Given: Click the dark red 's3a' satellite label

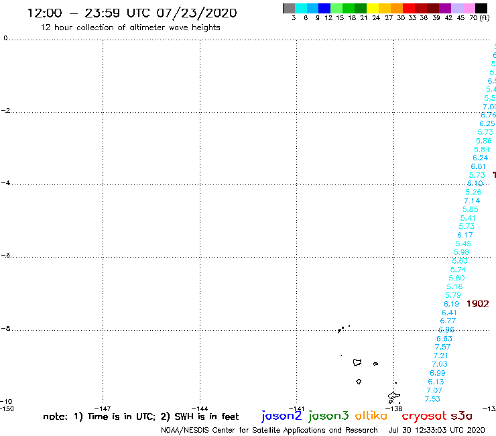Looking at the screenshot, I should point(461,416).
